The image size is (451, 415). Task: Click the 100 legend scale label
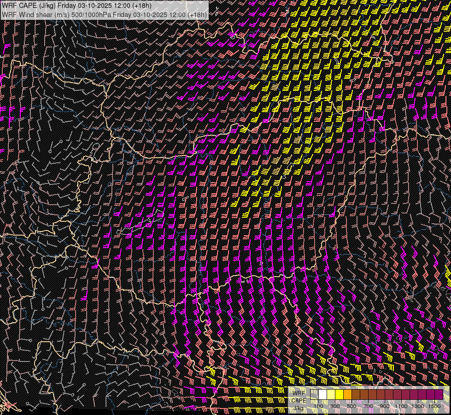coord(318,406)
